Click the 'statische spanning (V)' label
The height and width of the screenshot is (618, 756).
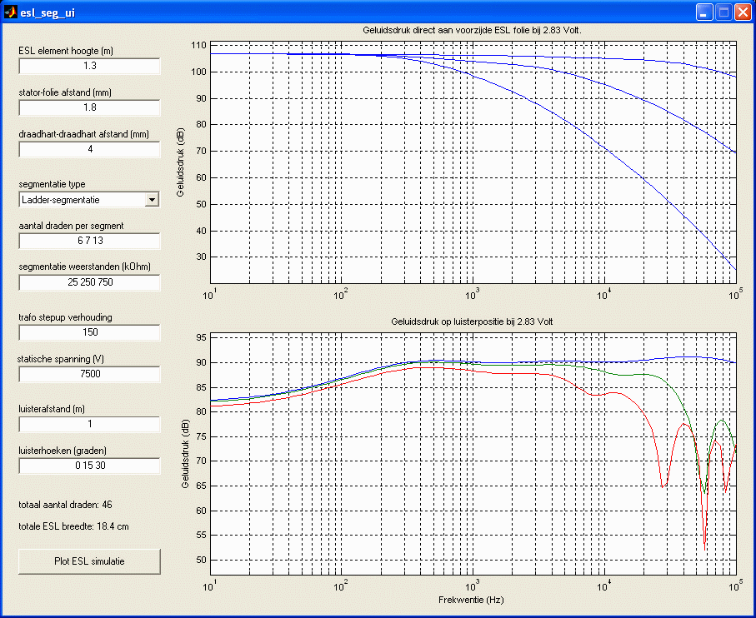(x=61, y=359)
